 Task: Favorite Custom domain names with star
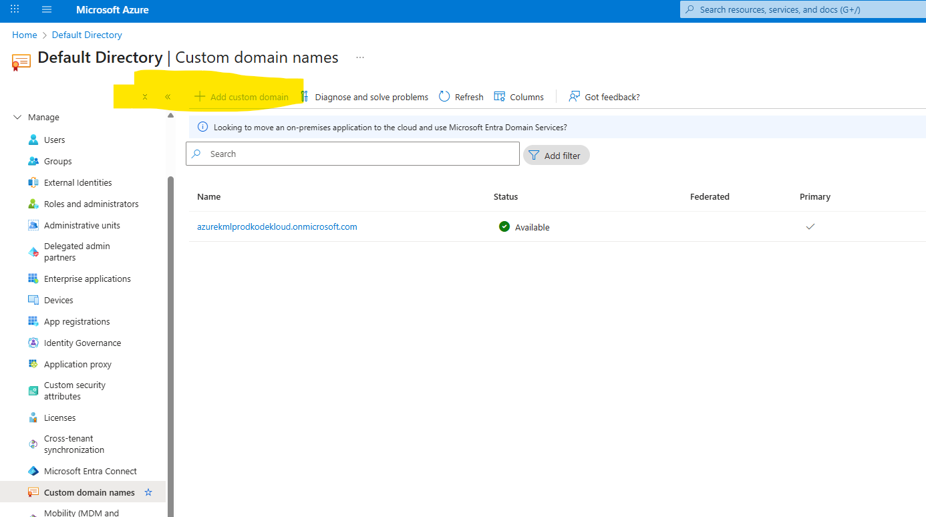148,492
